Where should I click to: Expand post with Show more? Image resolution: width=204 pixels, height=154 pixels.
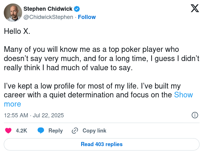(x=183, y=95)
